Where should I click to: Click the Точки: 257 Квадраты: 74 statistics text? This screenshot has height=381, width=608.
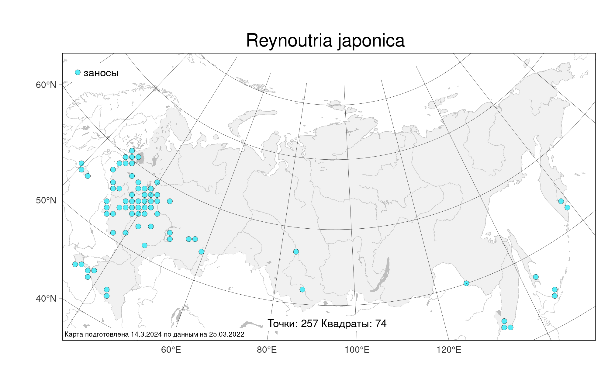coord(327,324)
